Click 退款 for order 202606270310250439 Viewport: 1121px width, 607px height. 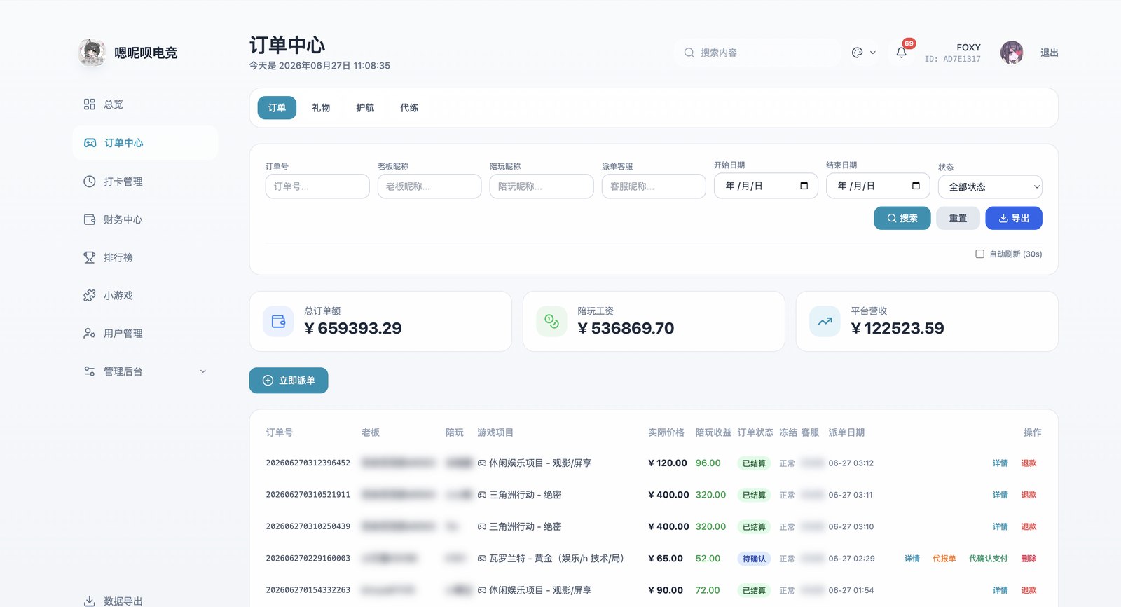tap(1029, 526)
